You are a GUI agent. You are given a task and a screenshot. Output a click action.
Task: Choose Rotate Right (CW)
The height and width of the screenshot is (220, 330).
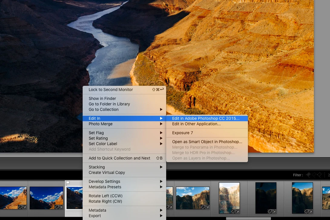point(124,201)
